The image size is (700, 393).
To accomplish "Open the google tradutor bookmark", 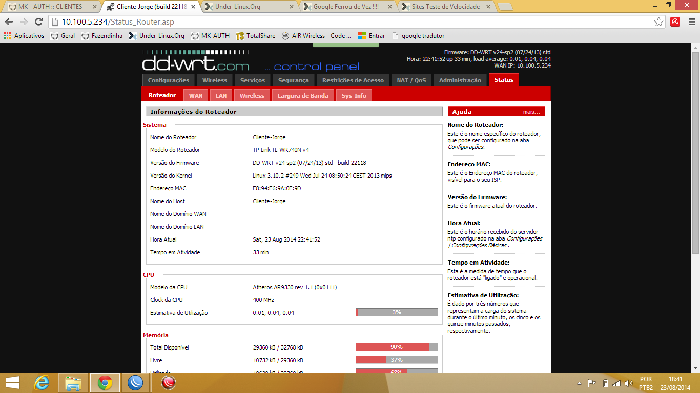I will (x=418, y=36).
